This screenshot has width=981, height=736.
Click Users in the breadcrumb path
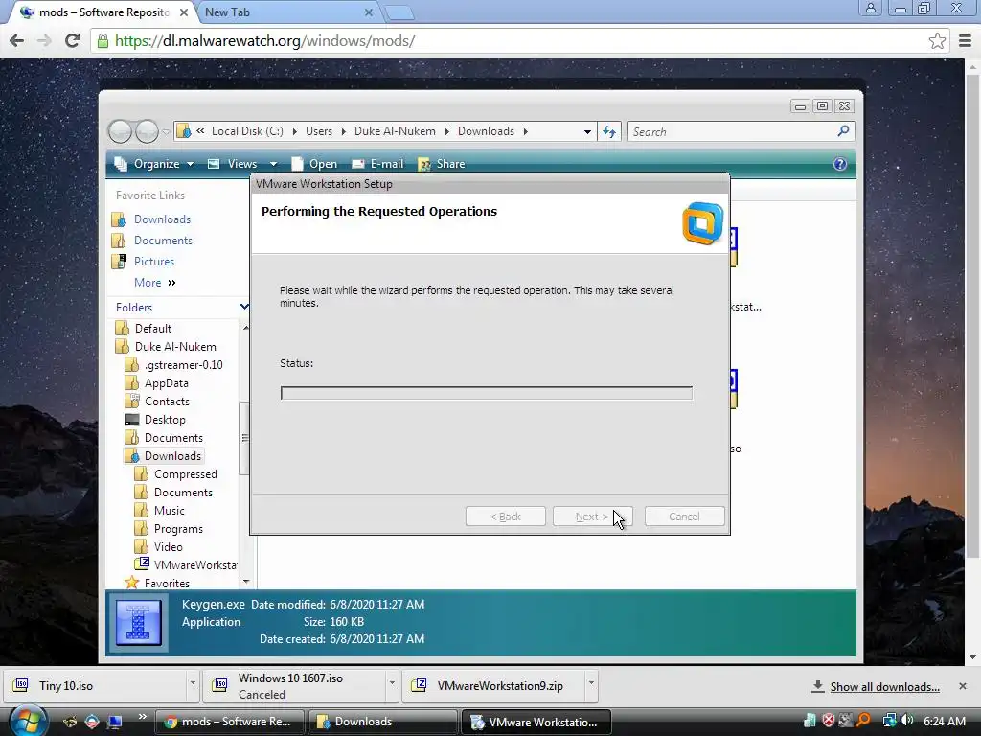(319, 131)
